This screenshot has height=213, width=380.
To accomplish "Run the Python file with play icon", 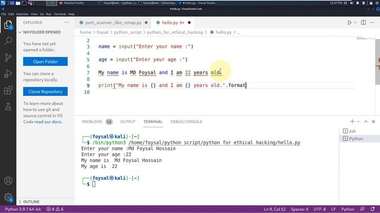I will pos(350,22).
